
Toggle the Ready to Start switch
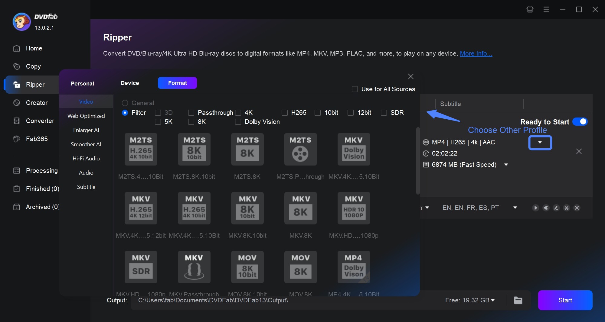click(x=580, y=122)
